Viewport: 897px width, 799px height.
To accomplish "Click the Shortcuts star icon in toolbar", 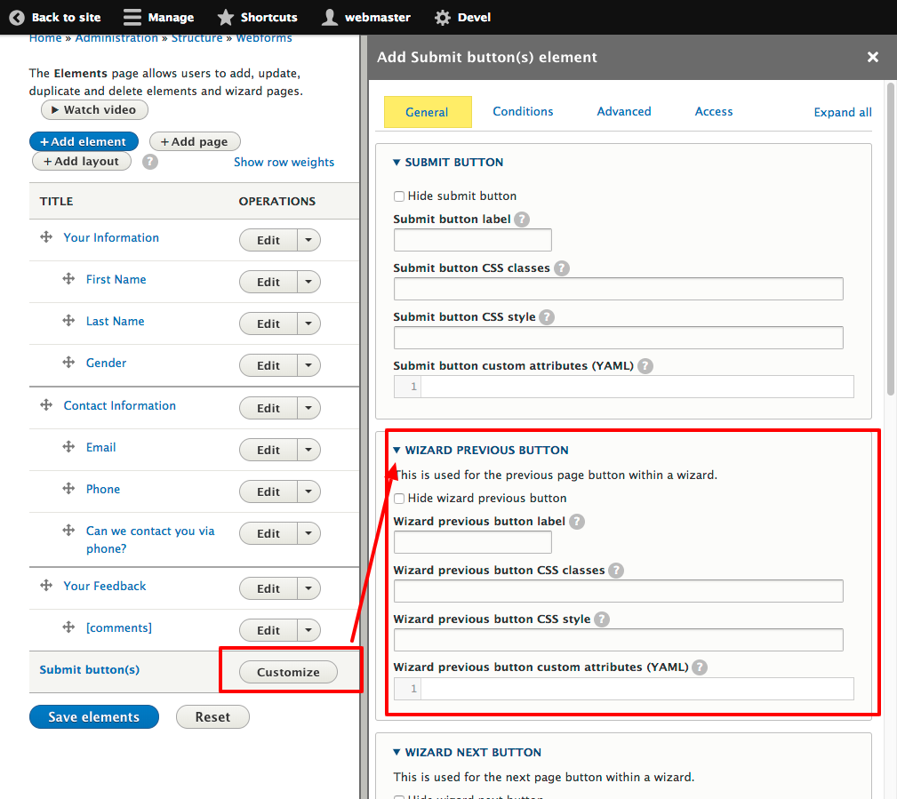I will (x=226, y=17).
